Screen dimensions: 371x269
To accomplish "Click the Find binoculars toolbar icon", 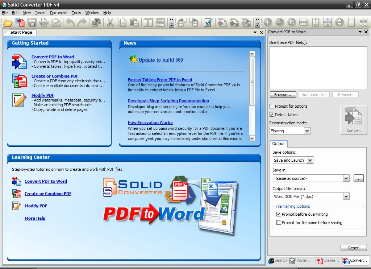I will (96, 22).
